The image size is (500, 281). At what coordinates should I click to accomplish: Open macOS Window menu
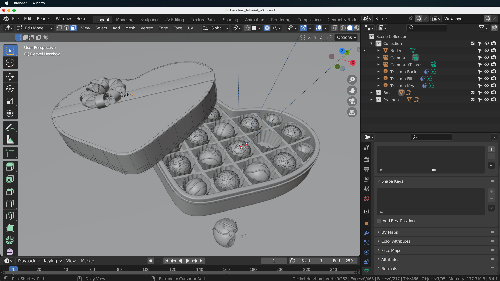pyautogui.click(x=39, y=3)
